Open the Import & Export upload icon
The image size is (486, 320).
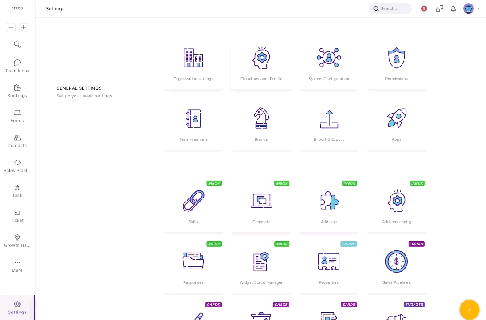[x=329, y=119]
